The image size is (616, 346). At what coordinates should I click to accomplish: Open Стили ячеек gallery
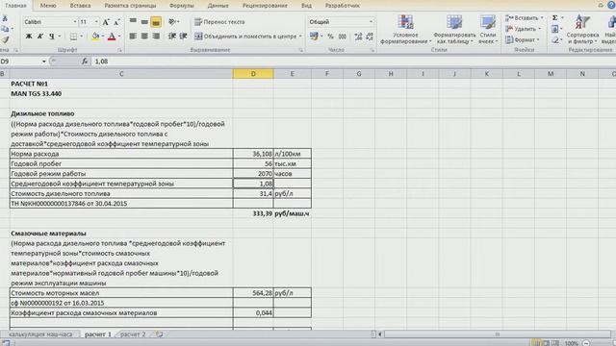[x=488, y=30]
